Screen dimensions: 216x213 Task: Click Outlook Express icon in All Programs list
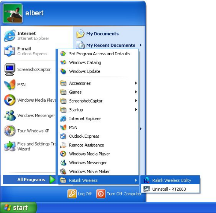pos(63,136)
